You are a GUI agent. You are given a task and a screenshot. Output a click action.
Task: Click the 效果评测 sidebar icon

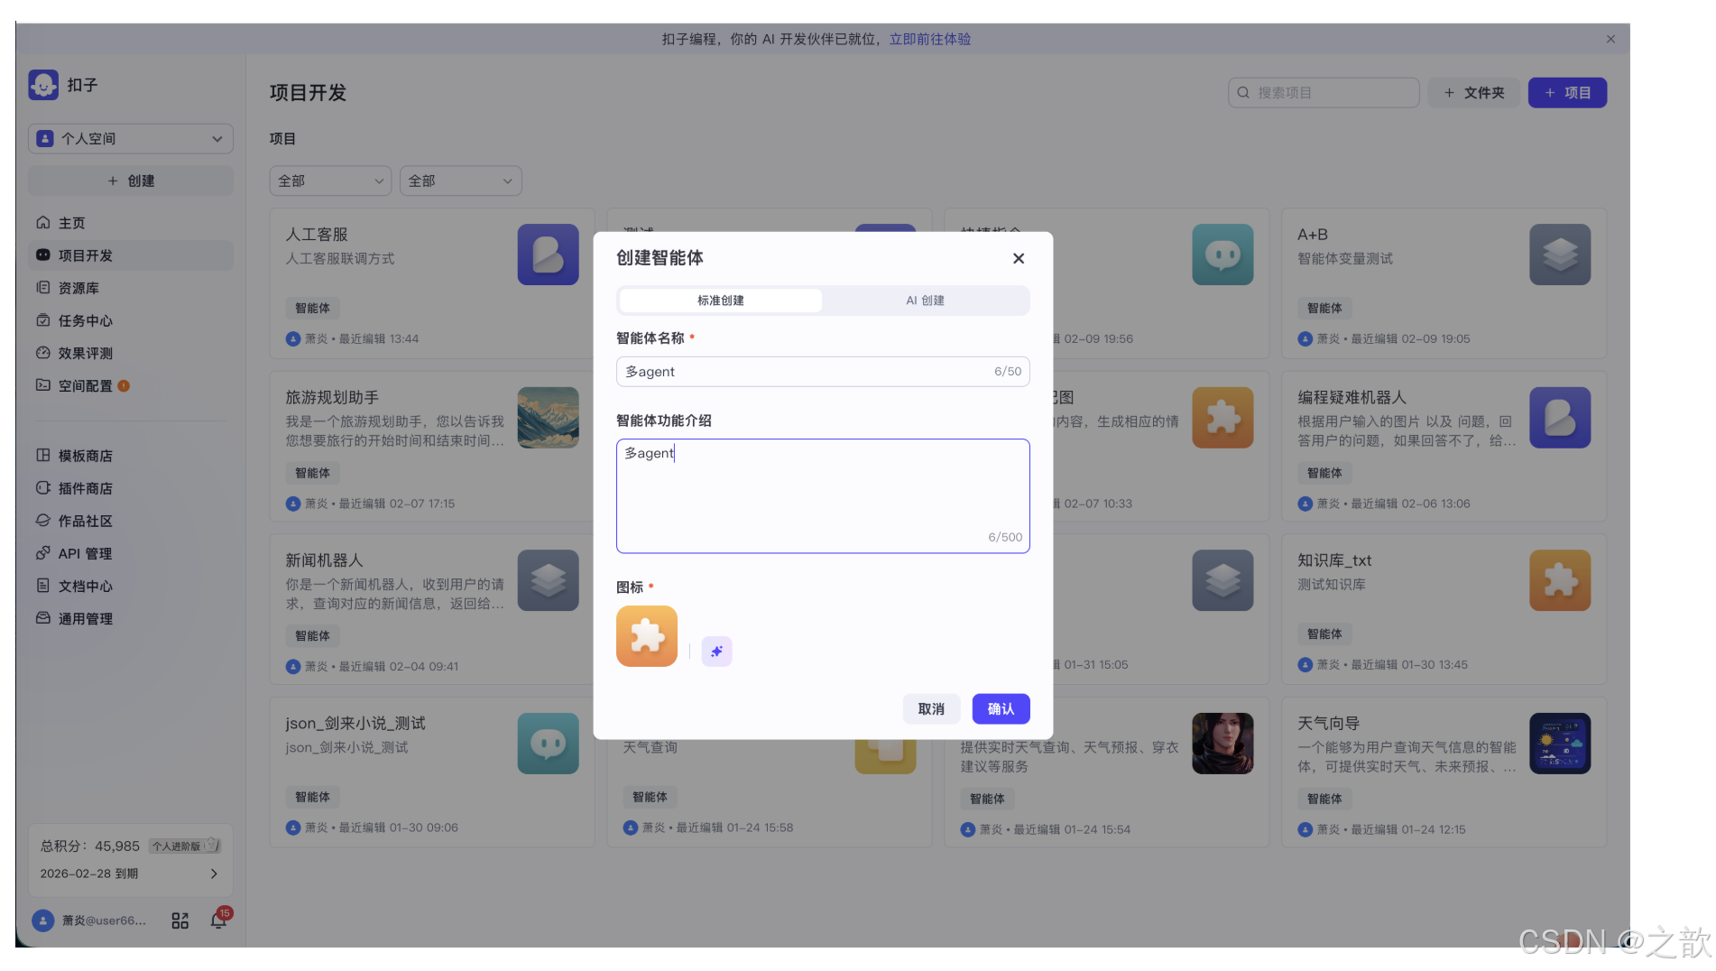click(44, 352)
